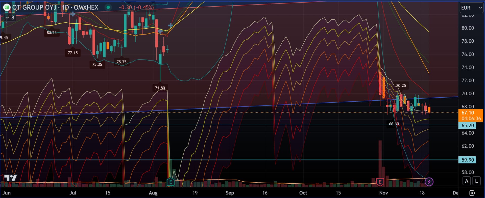Screen dimensions: 485x198
Task: Click 80.00 on the price scale
Action: coord(468,28)
